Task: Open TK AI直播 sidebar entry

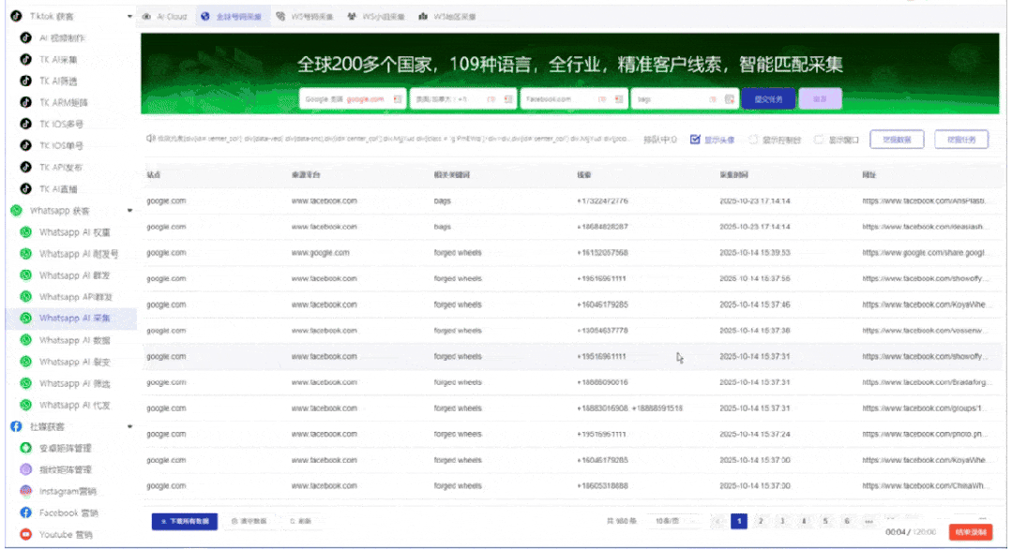Action: 58,189
